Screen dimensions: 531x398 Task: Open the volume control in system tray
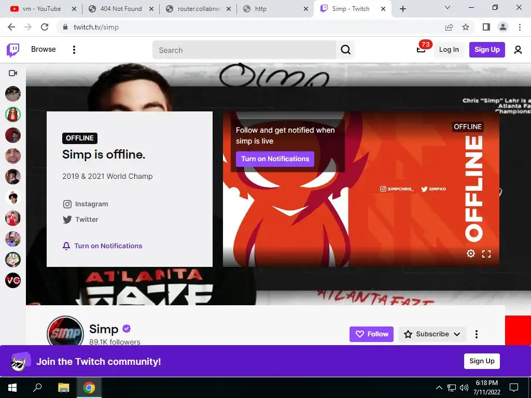(x=464, y=388)
